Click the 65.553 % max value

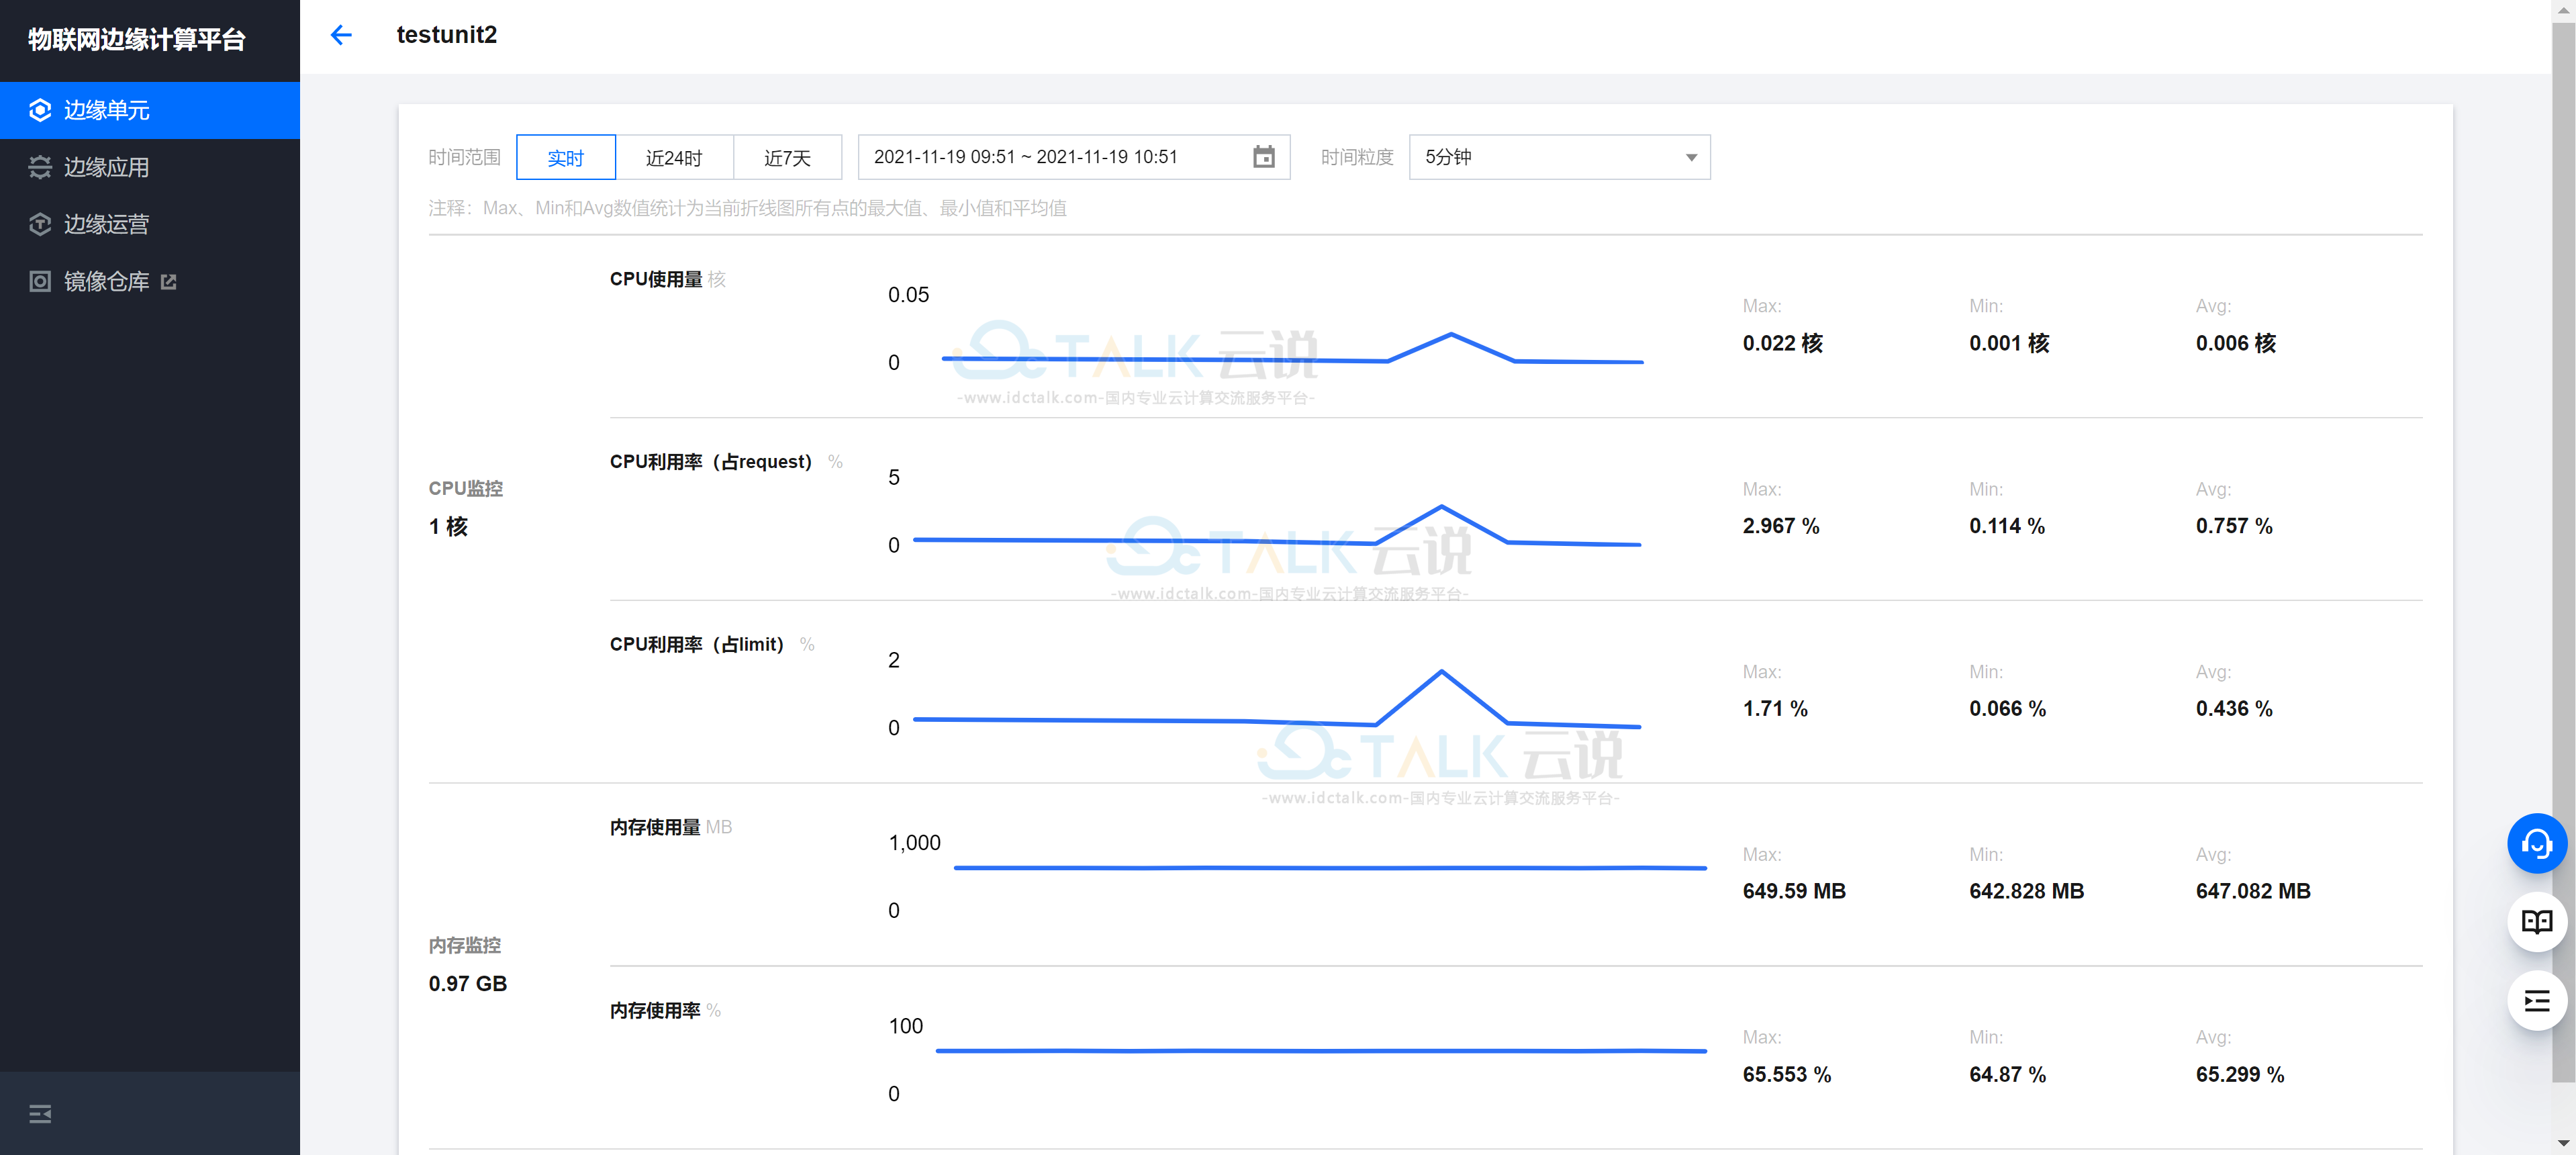[1787, 1075]
